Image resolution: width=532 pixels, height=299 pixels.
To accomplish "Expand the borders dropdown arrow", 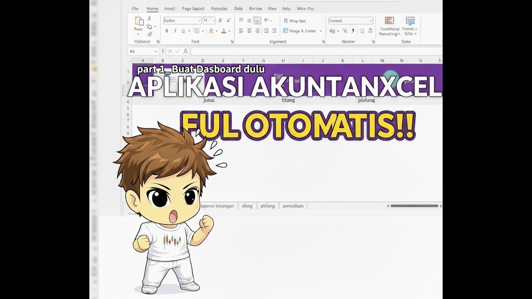I will click(203, 31).
